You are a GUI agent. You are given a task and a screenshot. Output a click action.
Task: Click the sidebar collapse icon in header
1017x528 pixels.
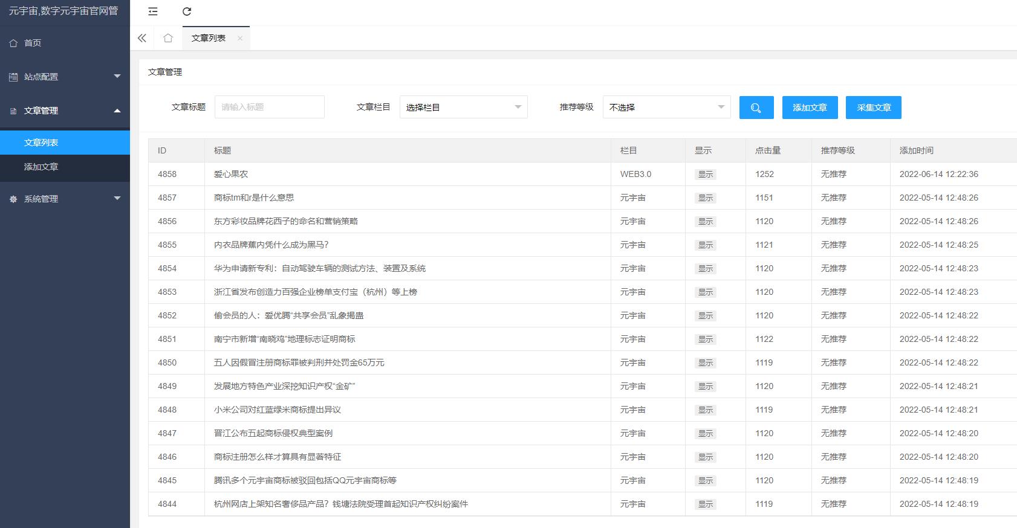[x=153, y=11]
